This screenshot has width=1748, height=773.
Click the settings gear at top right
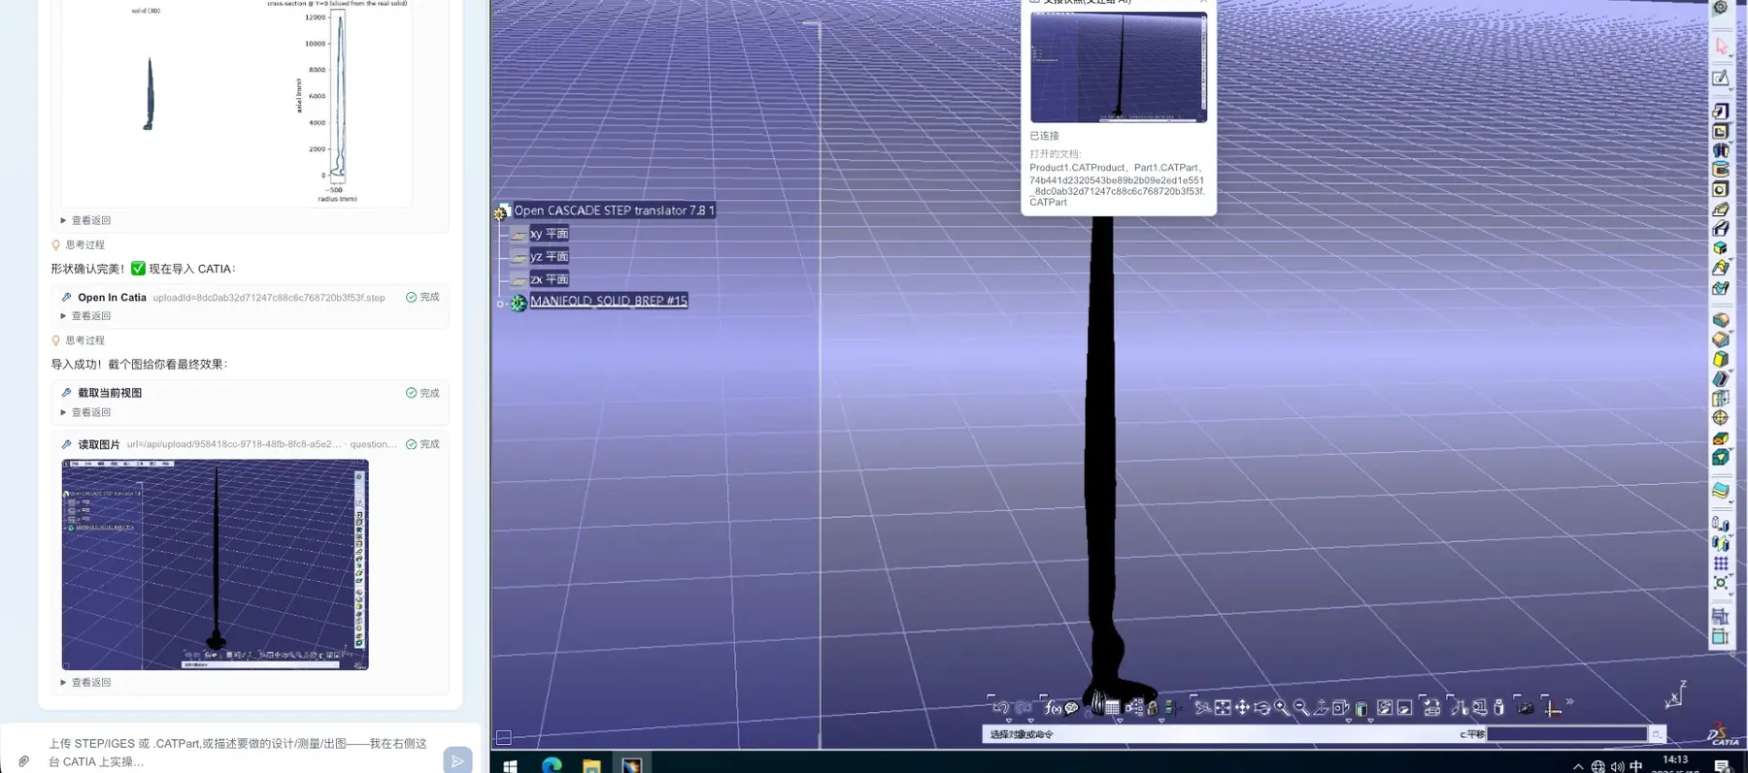(1721, 8)
